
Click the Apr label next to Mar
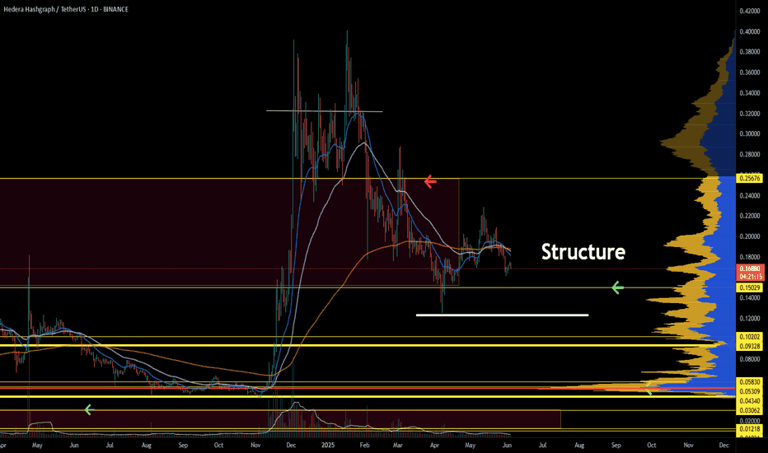(434, 445)
